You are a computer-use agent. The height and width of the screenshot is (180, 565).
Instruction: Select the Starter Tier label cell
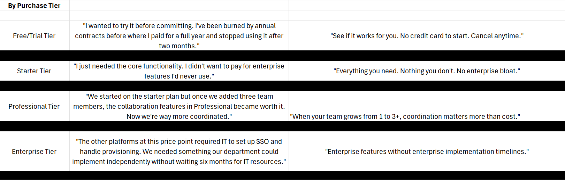coord(34,71)
